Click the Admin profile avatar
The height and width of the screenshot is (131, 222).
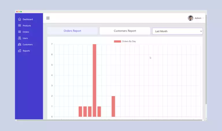[190, 18]
